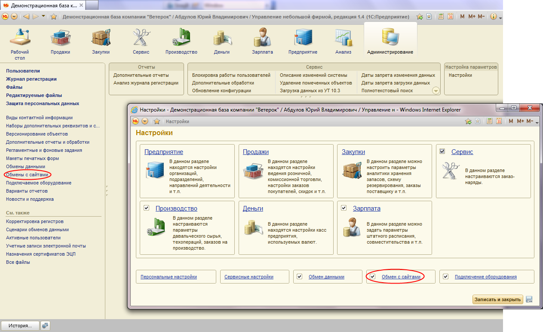Open Активные пользователи in the navigation panel
The width and height of the screenshot is (543, 332).
tap(33, 238)
